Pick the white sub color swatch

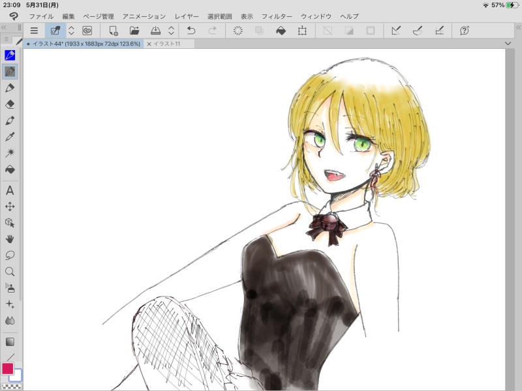click(17, 376)
